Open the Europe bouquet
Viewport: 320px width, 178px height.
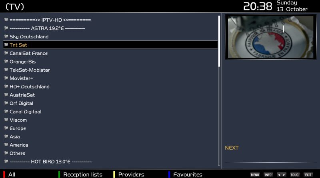click(x=110, y=128)
